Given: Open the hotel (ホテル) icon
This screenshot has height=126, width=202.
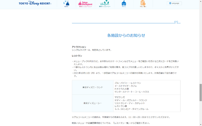Looking at the screenshot, I should pos(124,4).
